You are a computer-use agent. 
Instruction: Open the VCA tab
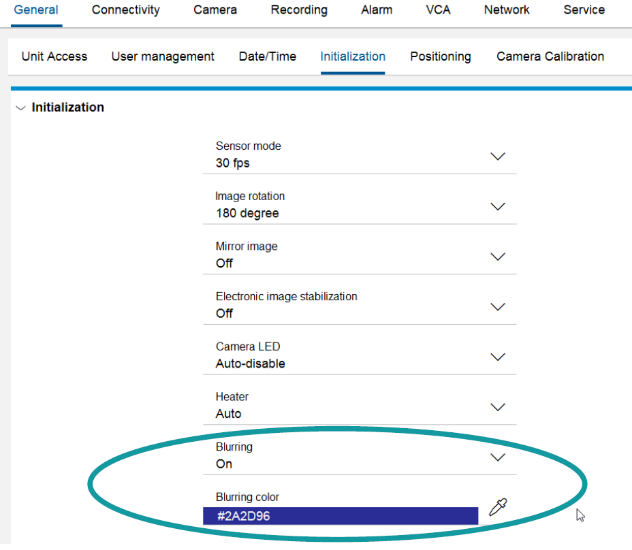tap(438, 10)
